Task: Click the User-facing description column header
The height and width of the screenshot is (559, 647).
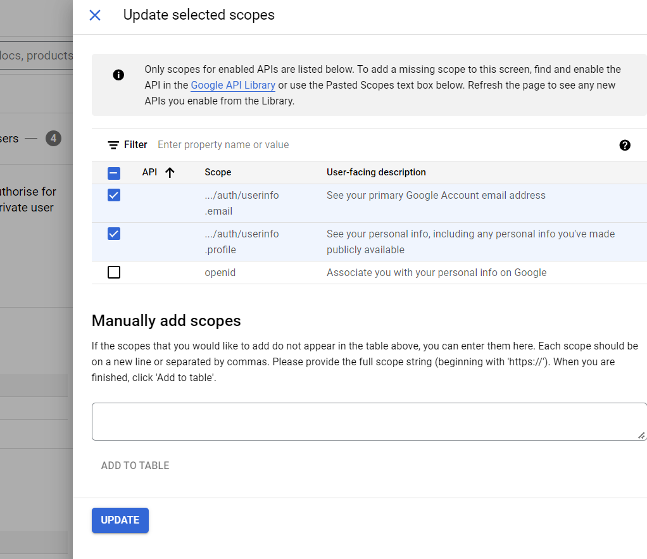Action: (376, 172)
